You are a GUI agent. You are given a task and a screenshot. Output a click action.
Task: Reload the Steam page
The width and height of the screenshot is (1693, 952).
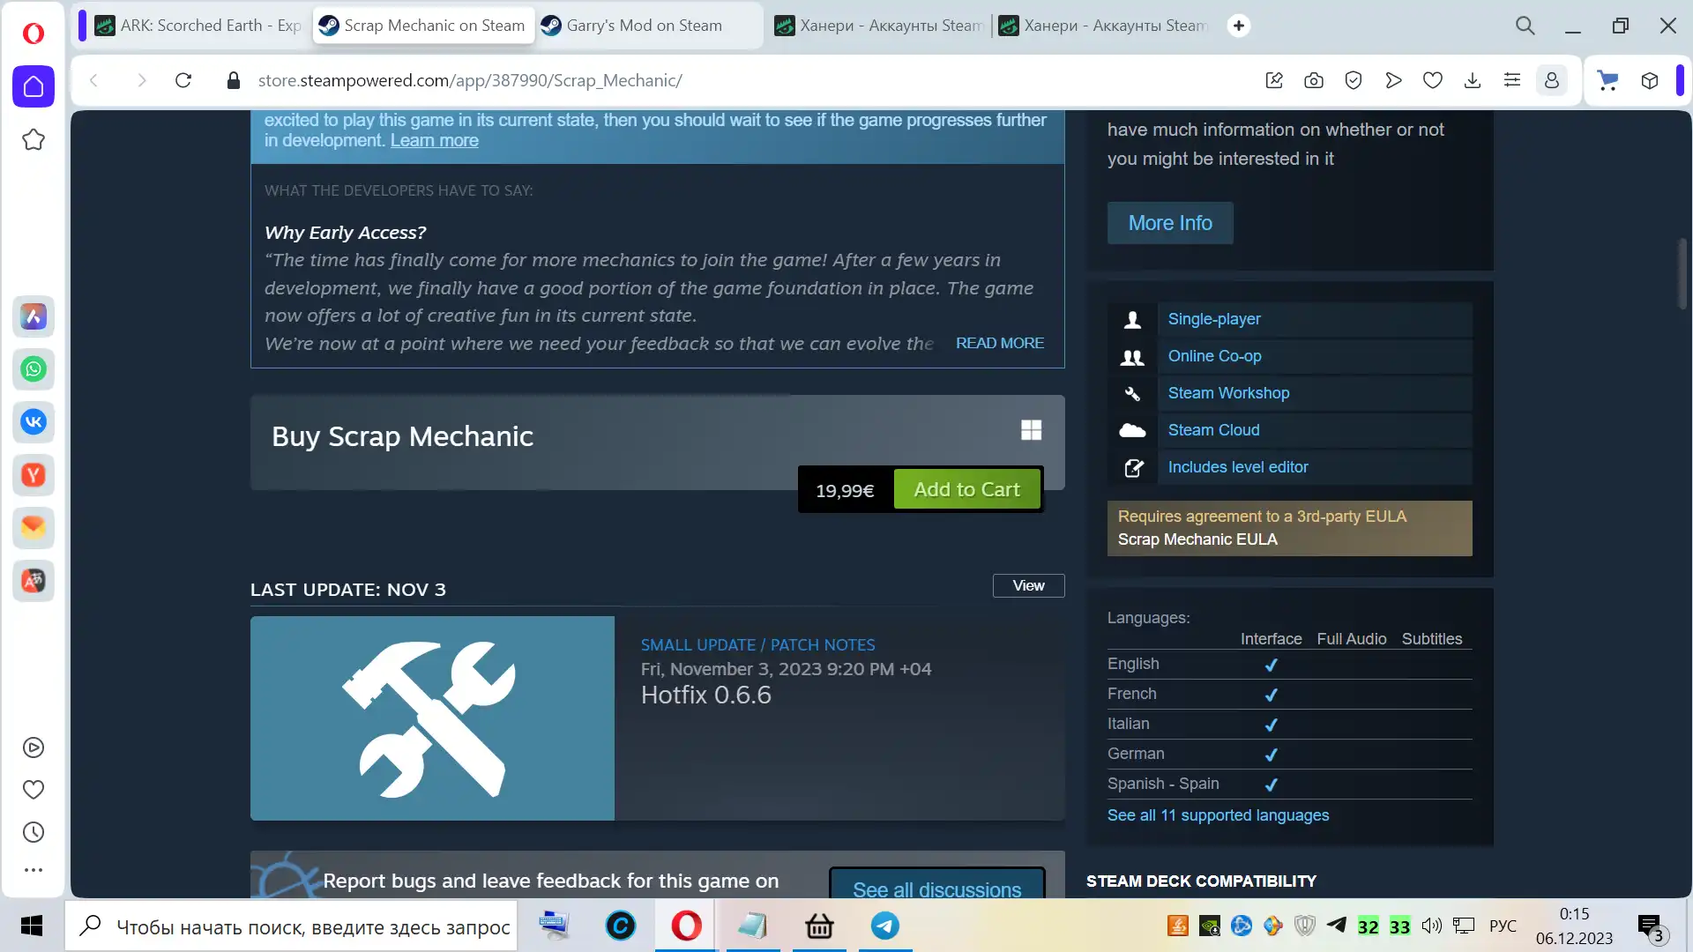[183, 80]
